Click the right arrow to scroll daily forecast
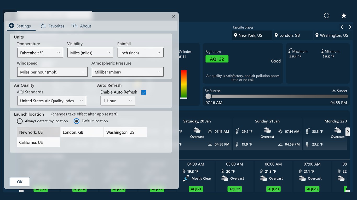The image size is (357, 200). (348, 132)
